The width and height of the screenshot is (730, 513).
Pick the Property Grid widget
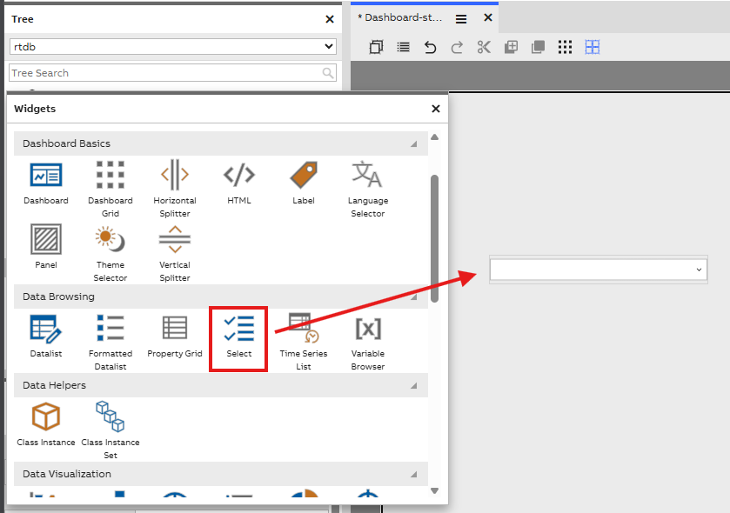pyautogui.click(x=175, y=328)
